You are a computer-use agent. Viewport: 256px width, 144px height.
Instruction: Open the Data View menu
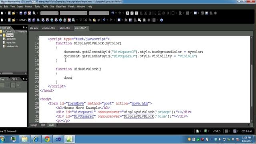click(x=61, y=6)
